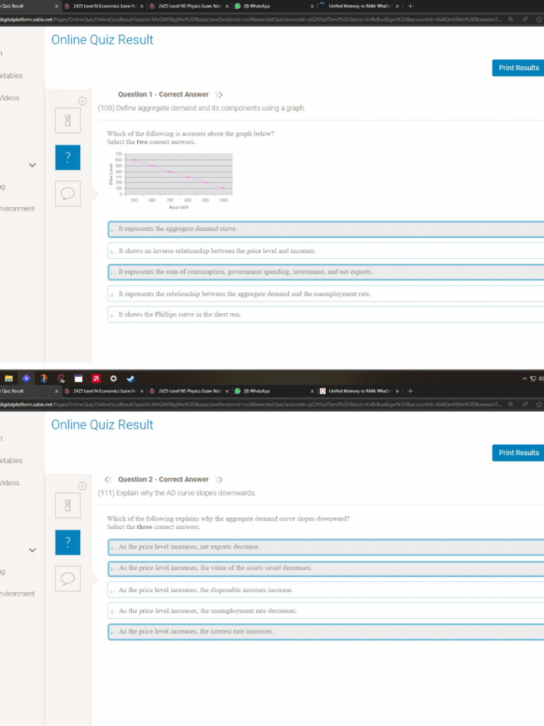Open Videos in the Question 2 page sidebar
This screenshot has width=544, height=726.
10,482
